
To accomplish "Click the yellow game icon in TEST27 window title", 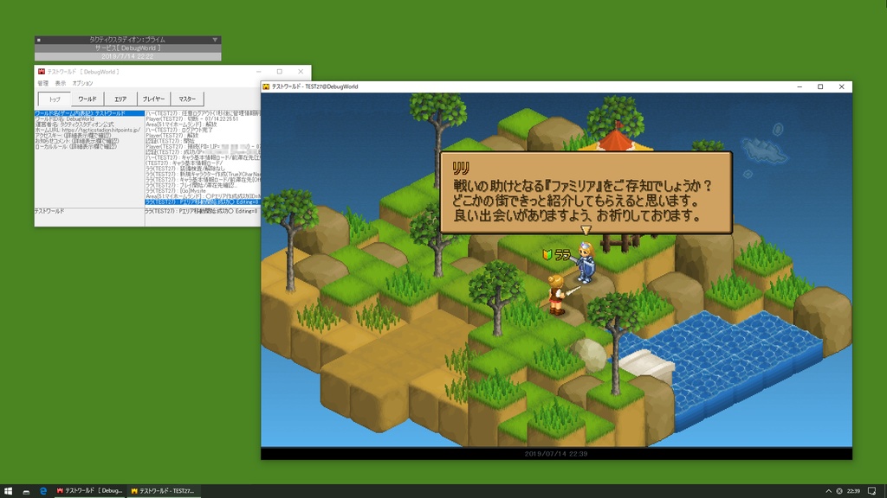I will click(266, 87).
